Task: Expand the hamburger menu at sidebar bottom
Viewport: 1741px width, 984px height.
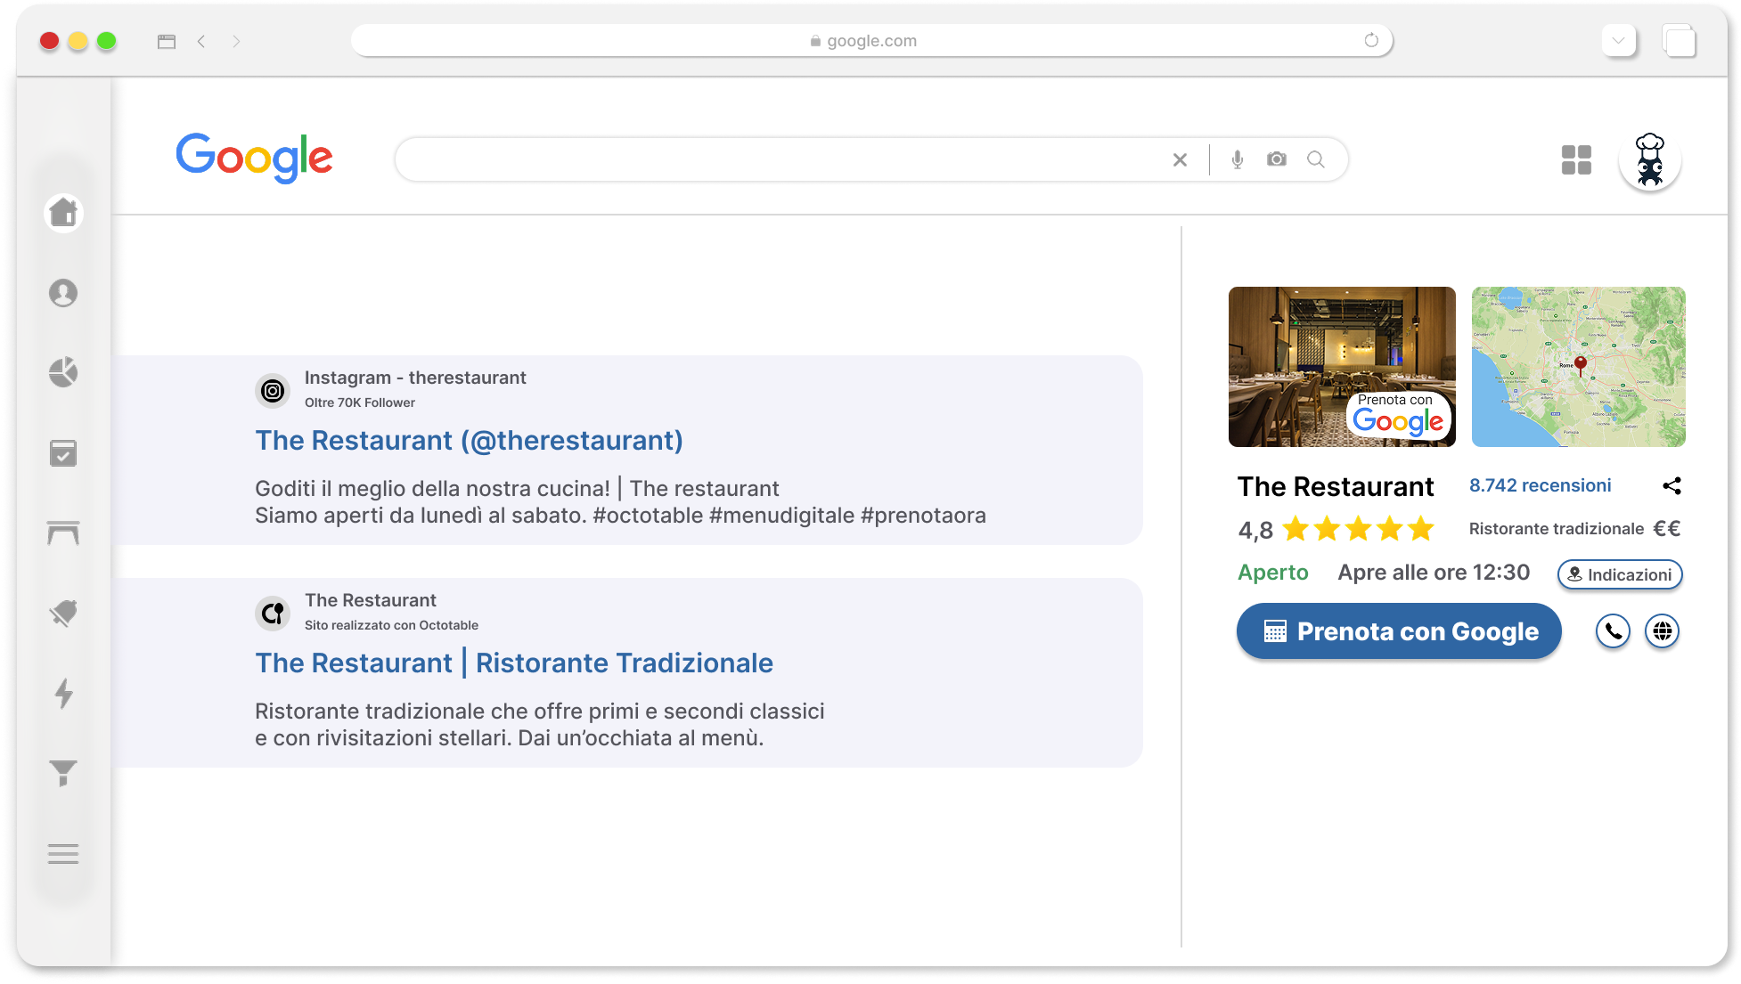Action: (63, 853)
